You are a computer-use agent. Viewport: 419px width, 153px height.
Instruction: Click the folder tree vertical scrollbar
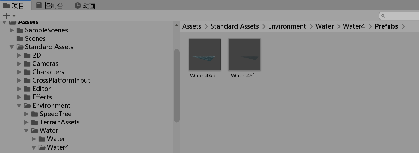click(x=177, y=85)
